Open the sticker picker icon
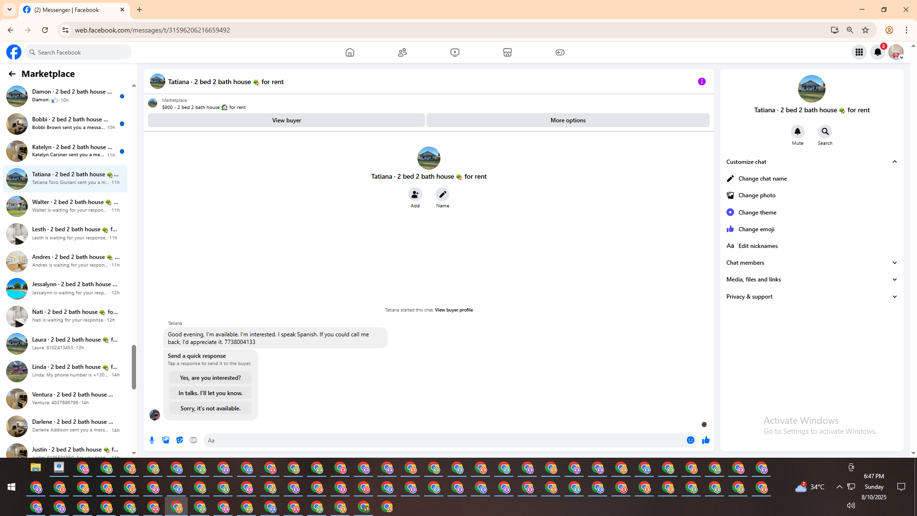The height and width of the screenshot is (516, 917). 180,440
